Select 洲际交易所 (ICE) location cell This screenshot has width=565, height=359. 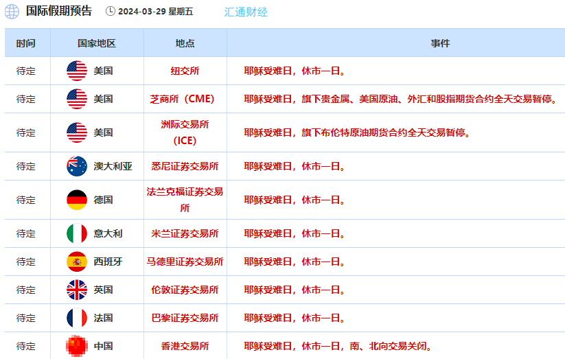[185, 132]
